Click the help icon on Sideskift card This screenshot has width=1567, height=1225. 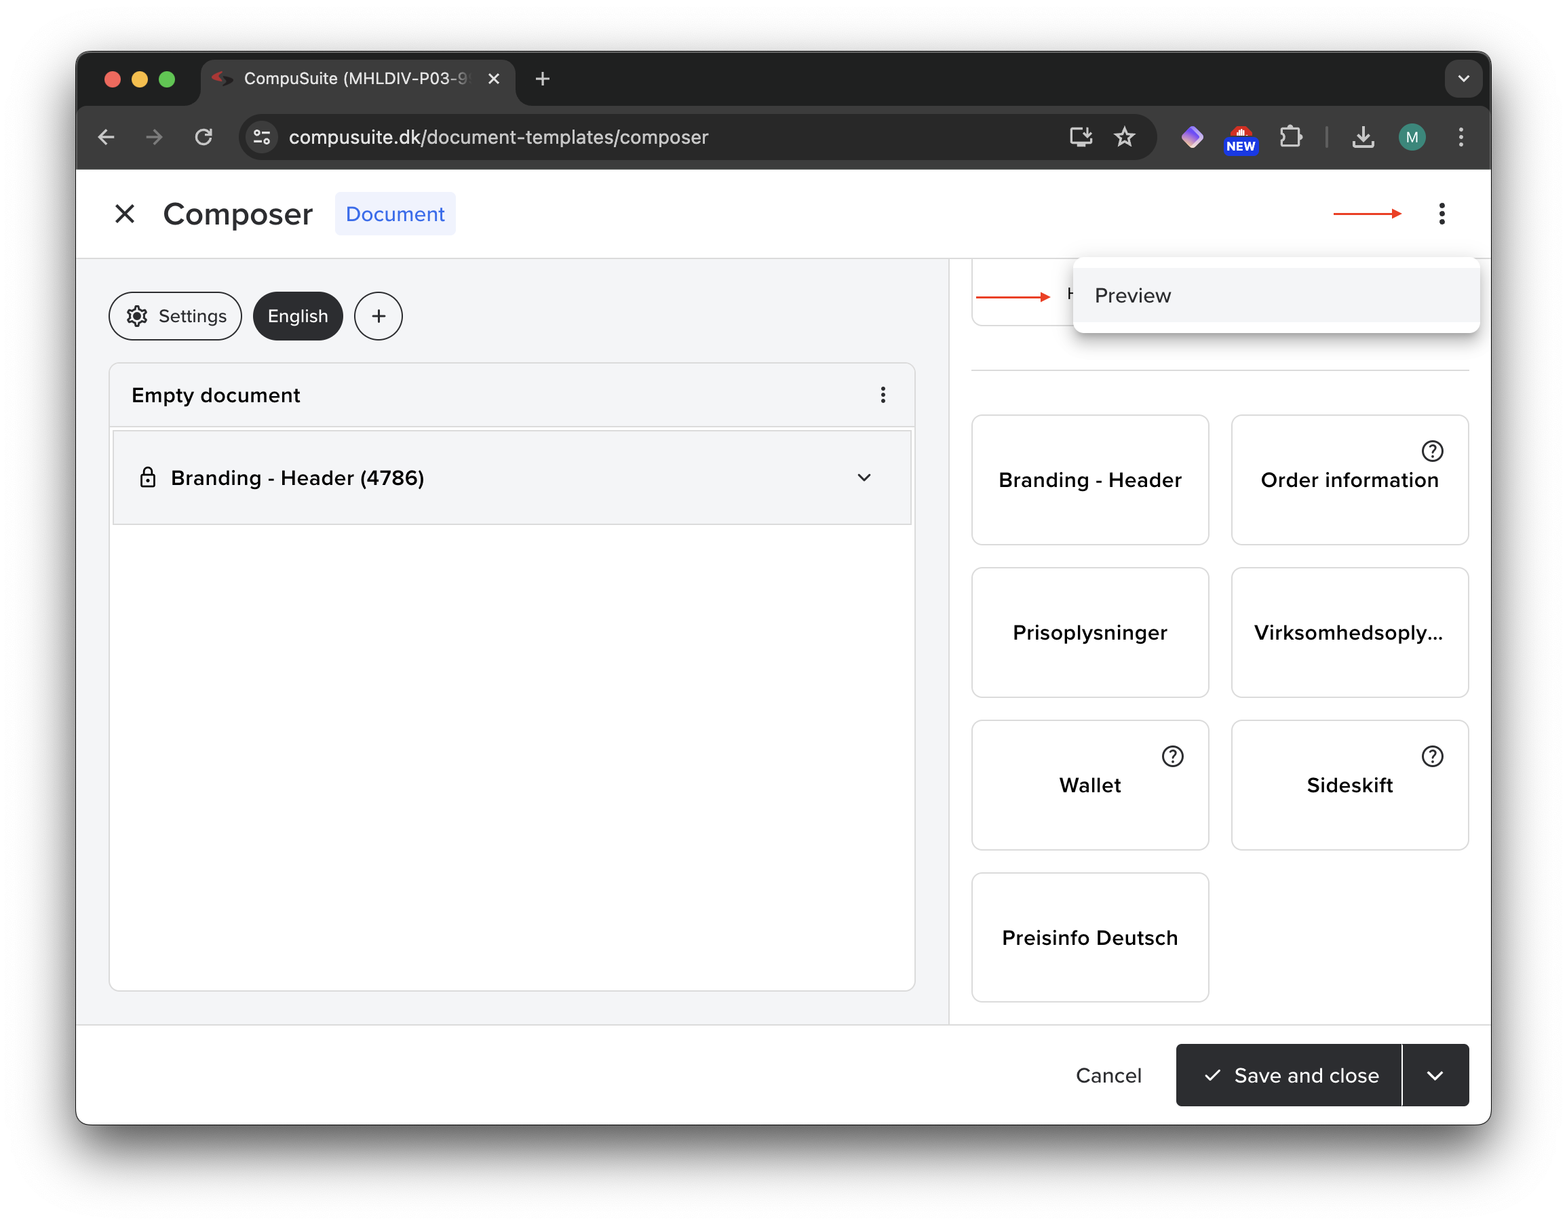click(1432, 756)
